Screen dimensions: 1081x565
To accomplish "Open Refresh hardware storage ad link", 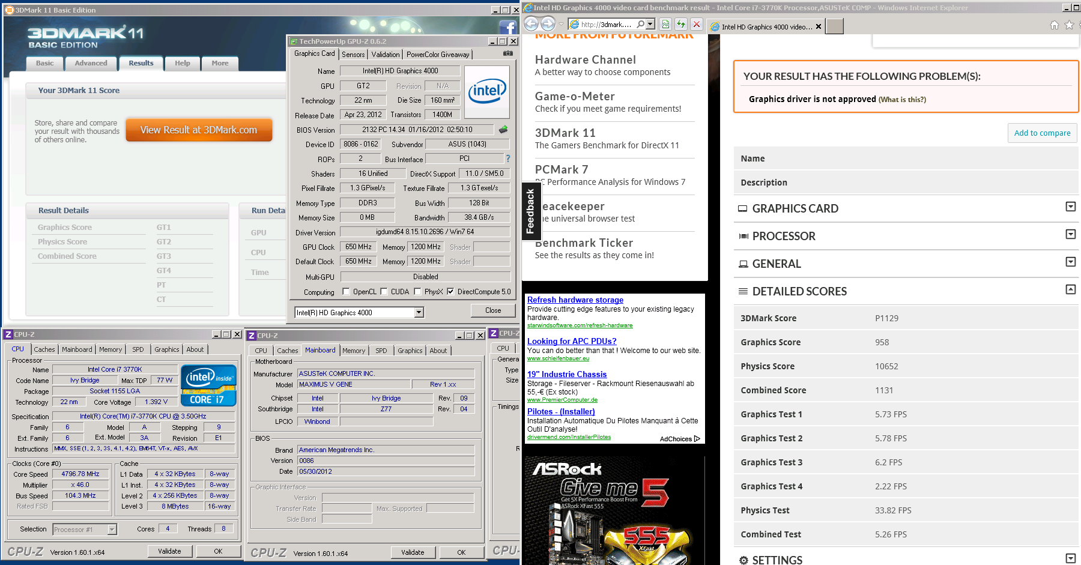I will coord(575,300).
